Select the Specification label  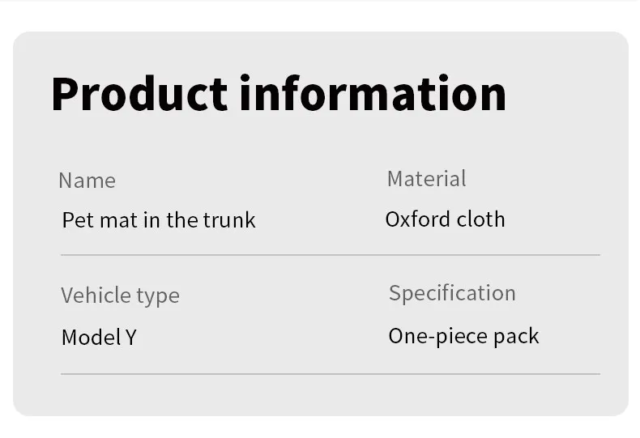pos(452,294)
